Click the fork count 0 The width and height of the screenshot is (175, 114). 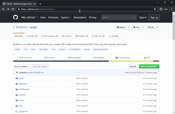pos(157,27)
